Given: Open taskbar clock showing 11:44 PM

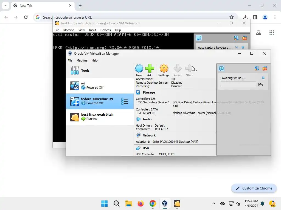Looking at the screenshot, I should point(251,203).
